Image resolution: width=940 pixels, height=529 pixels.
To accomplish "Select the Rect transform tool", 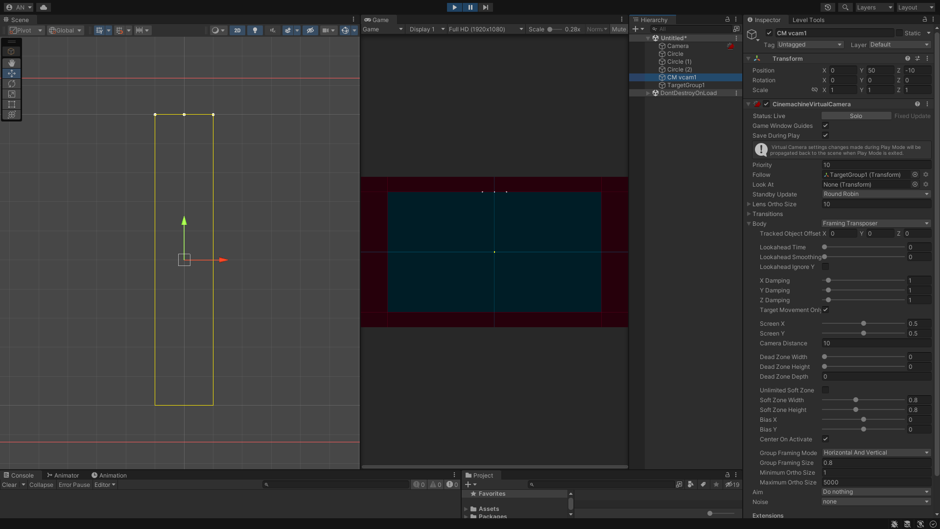I will coord(11,104).
